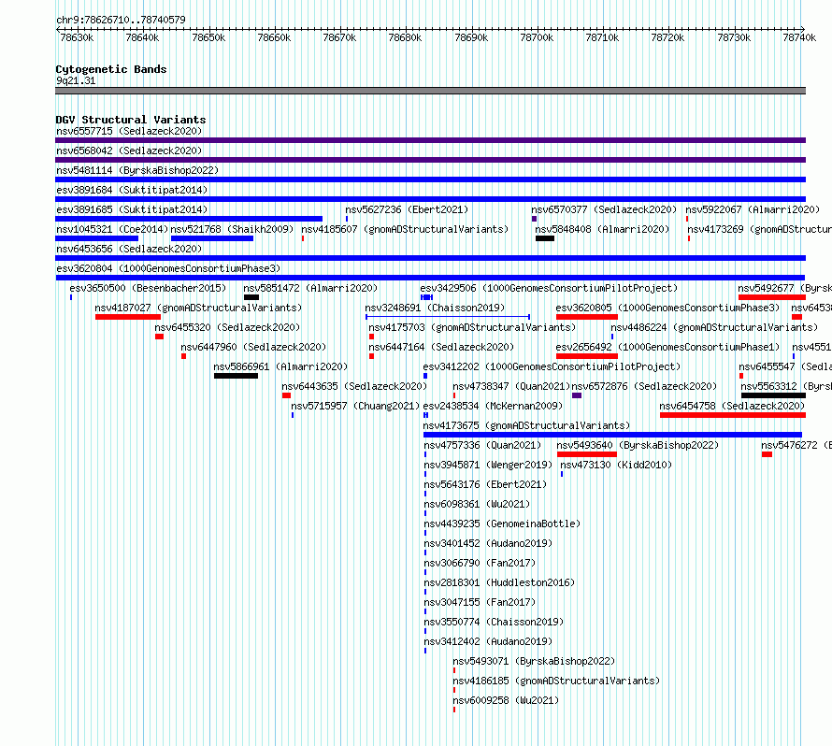Select nsv6443635 (Sedlazeck2020) label
The image size is (832, 746).
[x=354, y=386]
